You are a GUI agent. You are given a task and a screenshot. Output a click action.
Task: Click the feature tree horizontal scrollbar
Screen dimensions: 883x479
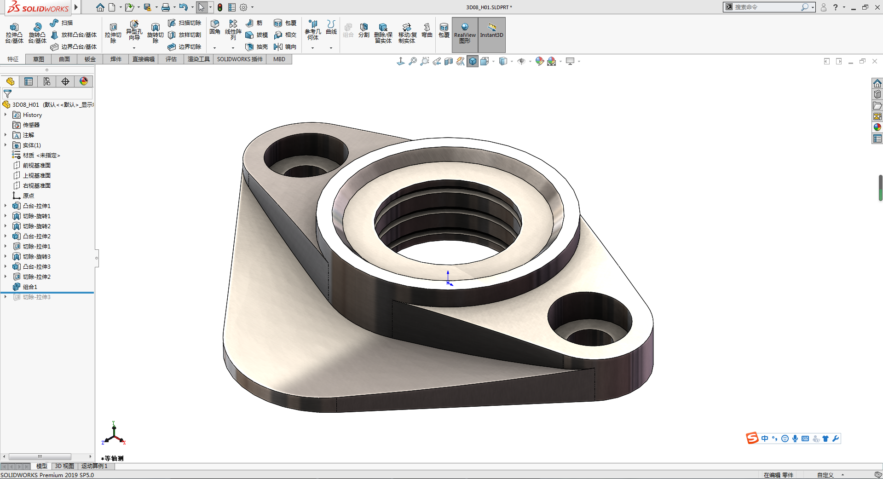point(40,456)
